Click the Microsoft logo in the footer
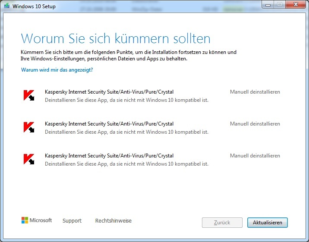The width and height of the screenshot is (309, 242). click(37, 220)
